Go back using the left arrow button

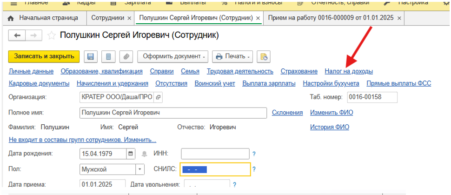pyautogui.click(x=18, y=35)
